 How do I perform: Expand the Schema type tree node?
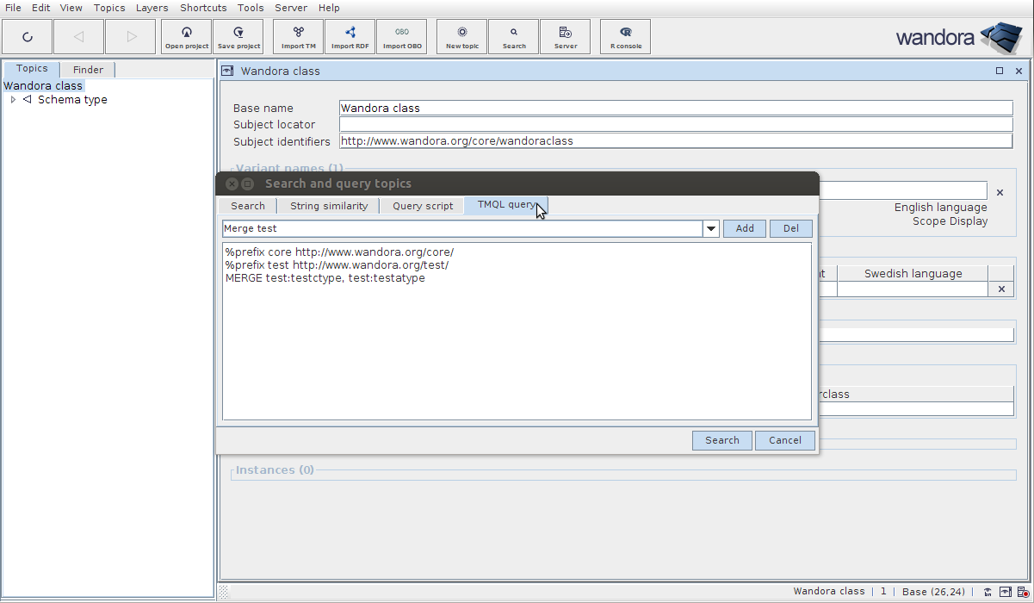(13, 100)
